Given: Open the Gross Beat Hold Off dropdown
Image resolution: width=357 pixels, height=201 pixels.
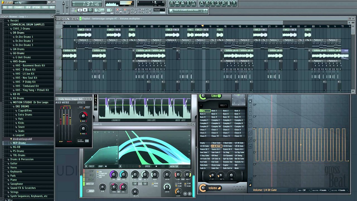Looking at the screenshot, I should pyautogui.click(x=304, y=190).
